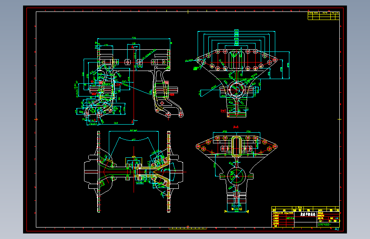Click the green drawing number "2919010-"

pyautogui.click(x=324, y=225)
